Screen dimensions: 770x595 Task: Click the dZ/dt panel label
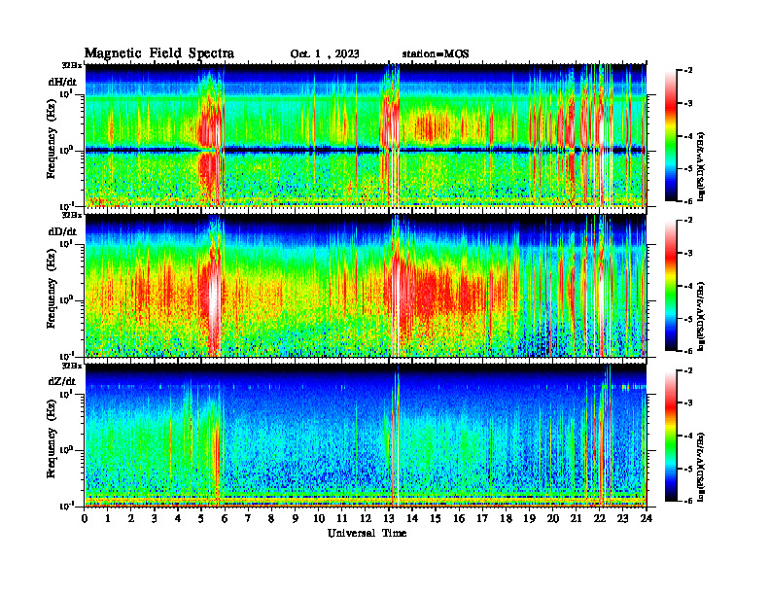tap(62, 381)
